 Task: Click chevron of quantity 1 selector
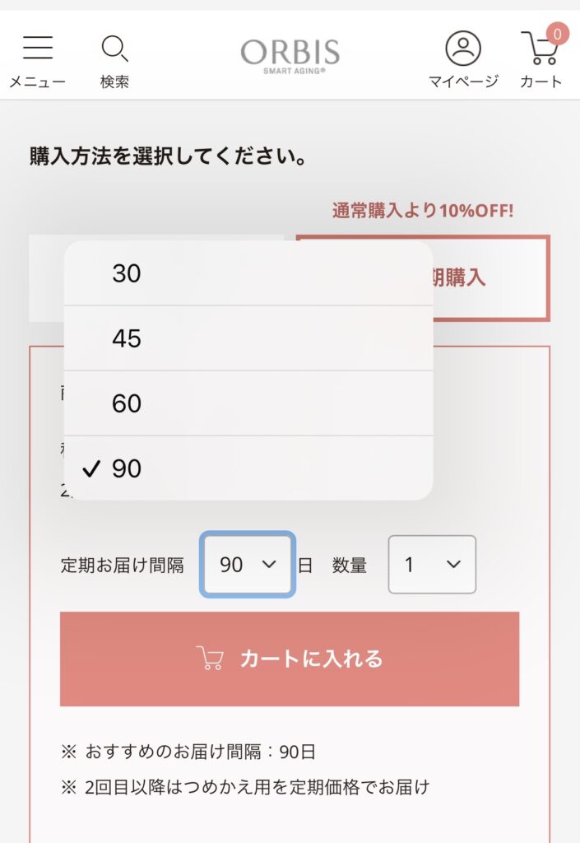click(454, 565)
